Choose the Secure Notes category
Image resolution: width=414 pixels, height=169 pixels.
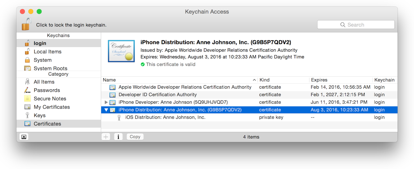point(59,99)
